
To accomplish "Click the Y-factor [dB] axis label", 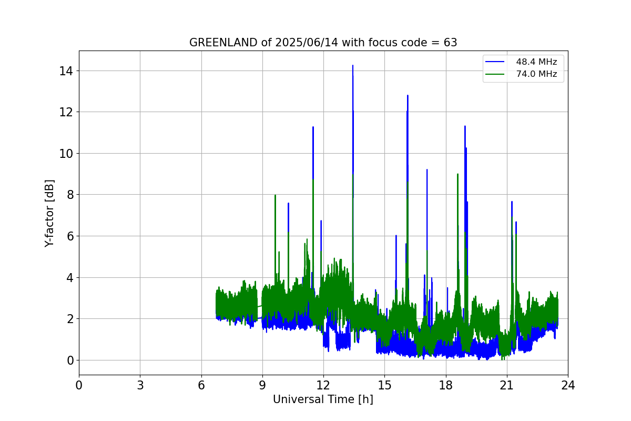I will 49,213.
